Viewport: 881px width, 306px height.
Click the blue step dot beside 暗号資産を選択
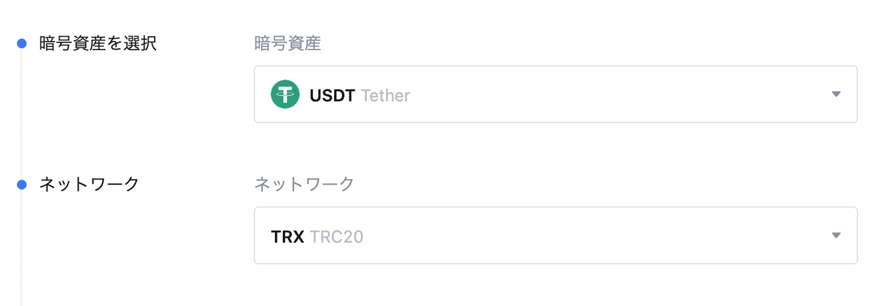point(22,43)
